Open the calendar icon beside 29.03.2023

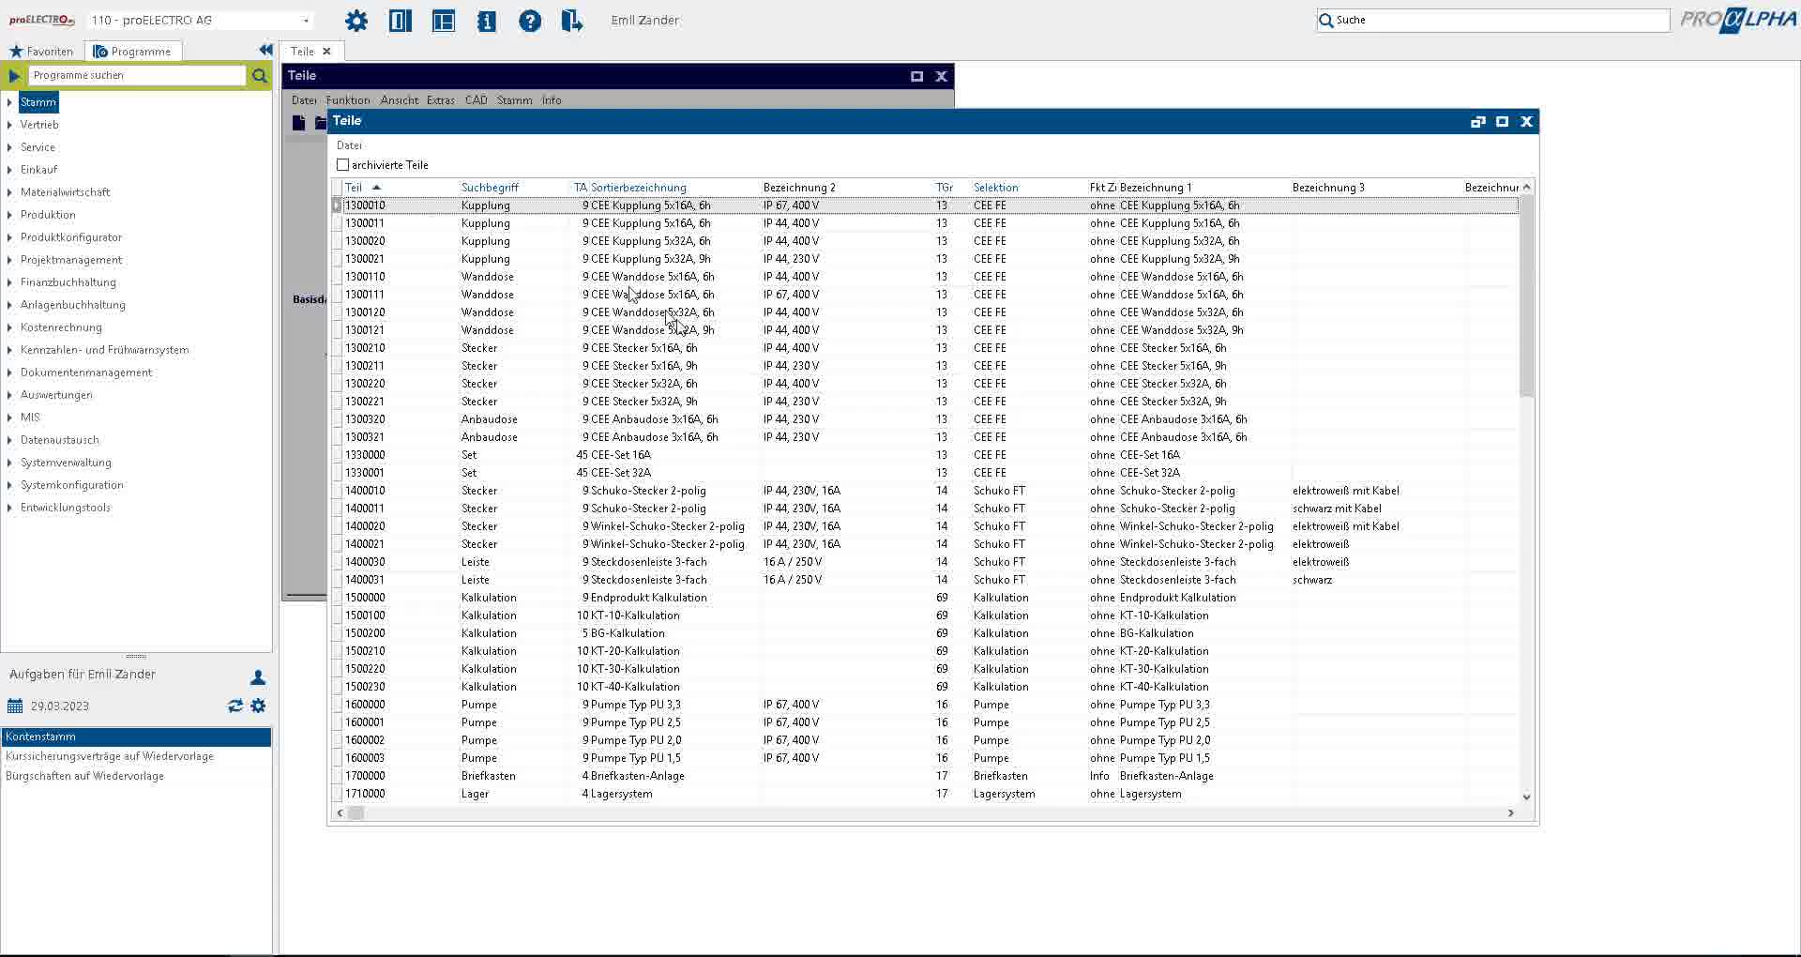pos(15,706)
